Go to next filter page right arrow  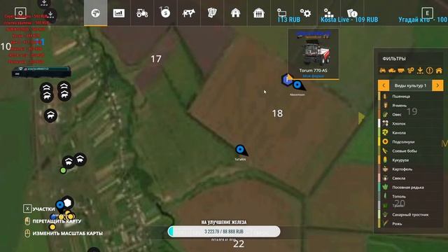pyautogui.click(x=437, y=85)
